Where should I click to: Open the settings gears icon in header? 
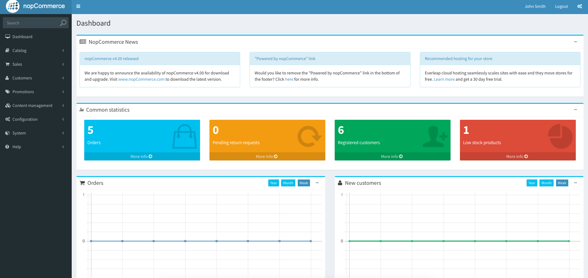(580, 6)
